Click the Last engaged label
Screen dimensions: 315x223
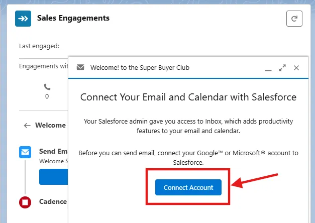(39, 46)
